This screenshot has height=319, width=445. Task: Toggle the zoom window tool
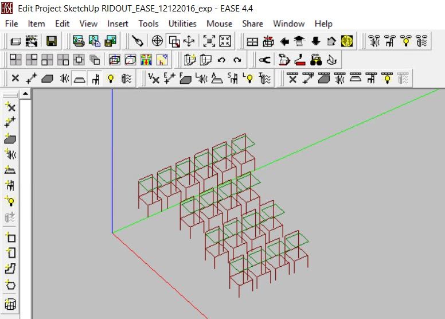[174, 41]
